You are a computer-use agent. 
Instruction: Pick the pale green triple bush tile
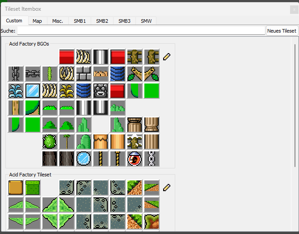coord(118,108)
